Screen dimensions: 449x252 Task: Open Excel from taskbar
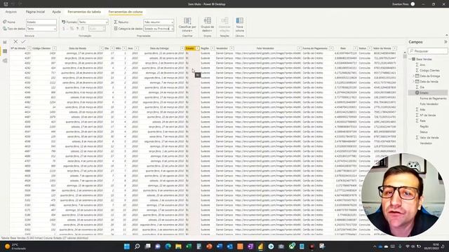pyautogui.click(x=189, y=246)
